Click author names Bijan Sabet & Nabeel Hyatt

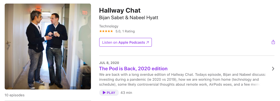click(129, 18)
